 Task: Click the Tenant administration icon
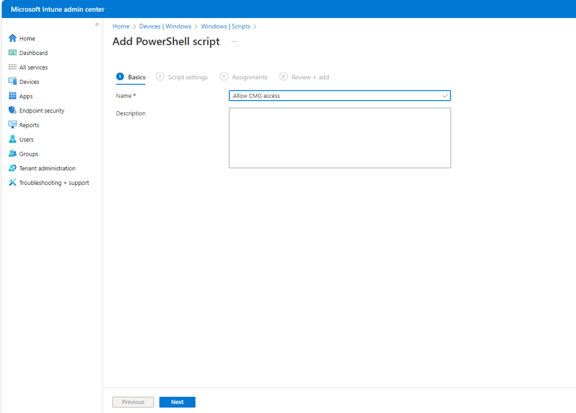(x=12, y=168)
